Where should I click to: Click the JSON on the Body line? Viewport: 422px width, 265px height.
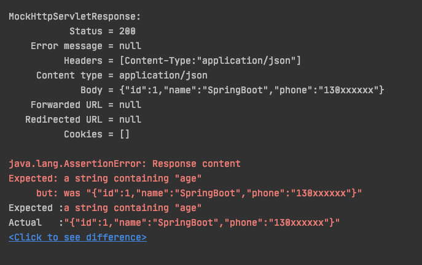click(x=252, y=90)
